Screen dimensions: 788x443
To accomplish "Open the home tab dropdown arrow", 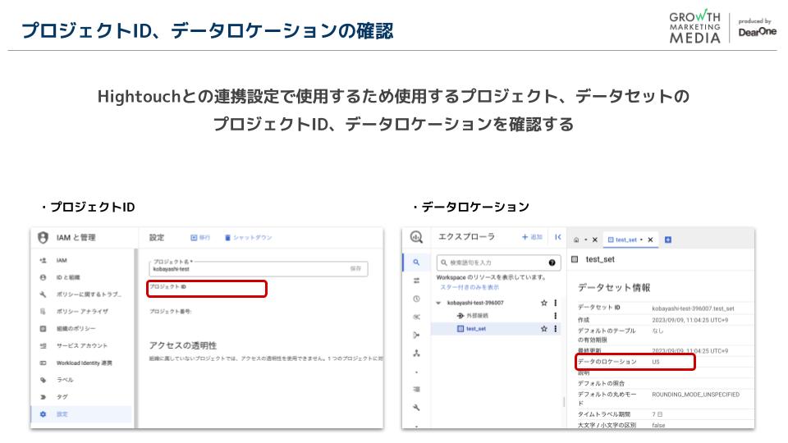I will pyautogui.click(x=585, y=240).
